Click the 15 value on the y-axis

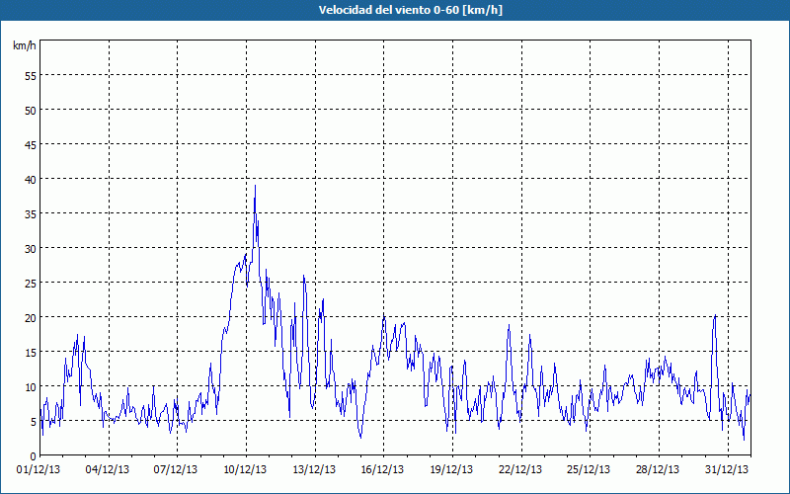[x=31, y=353]
